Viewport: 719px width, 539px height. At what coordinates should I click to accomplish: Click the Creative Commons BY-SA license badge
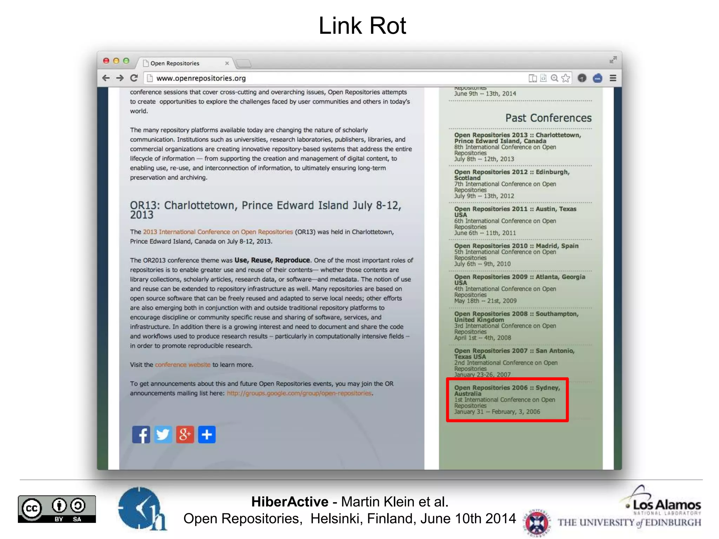[x=57, y=509]
